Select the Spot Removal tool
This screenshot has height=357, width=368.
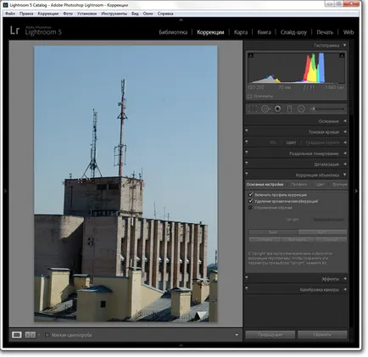pyautogui.click(x=265, y=109)
